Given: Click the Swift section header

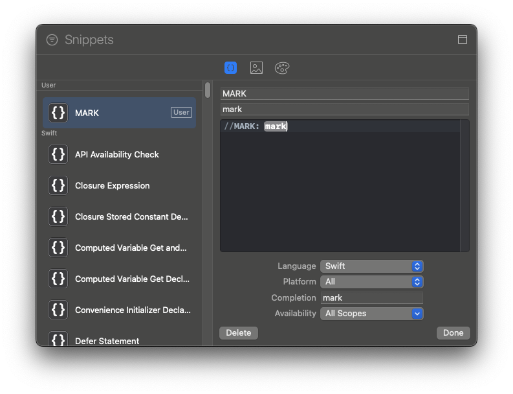Looking at the screenshot, I should (49, 133).
